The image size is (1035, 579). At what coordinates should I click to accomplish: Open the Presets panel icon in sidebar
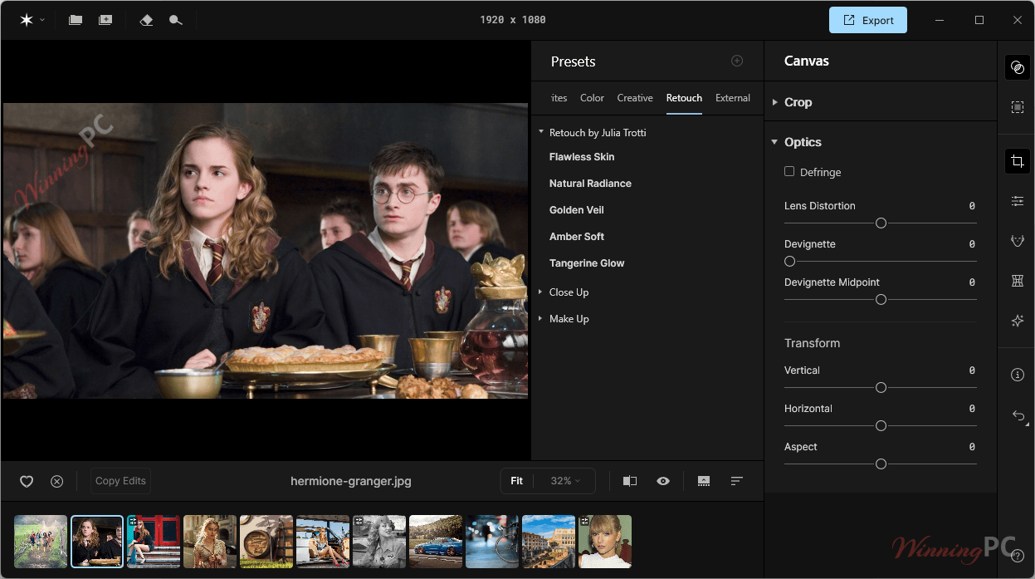(x=1018, y=68)
